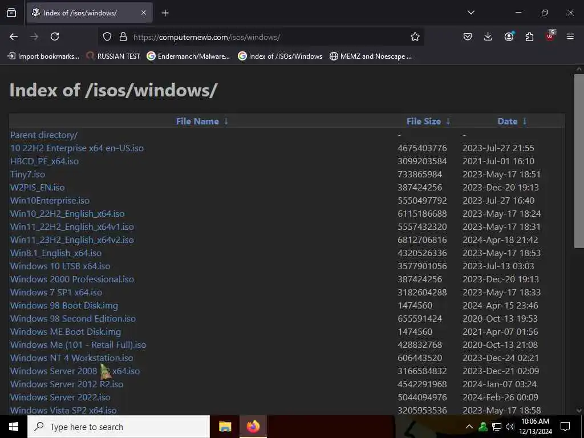Viewport: 584px width, 438px height.
Task: Download 10 22H2 Enterprise x64 en-US.iso
Action: [x=77, y=148]
